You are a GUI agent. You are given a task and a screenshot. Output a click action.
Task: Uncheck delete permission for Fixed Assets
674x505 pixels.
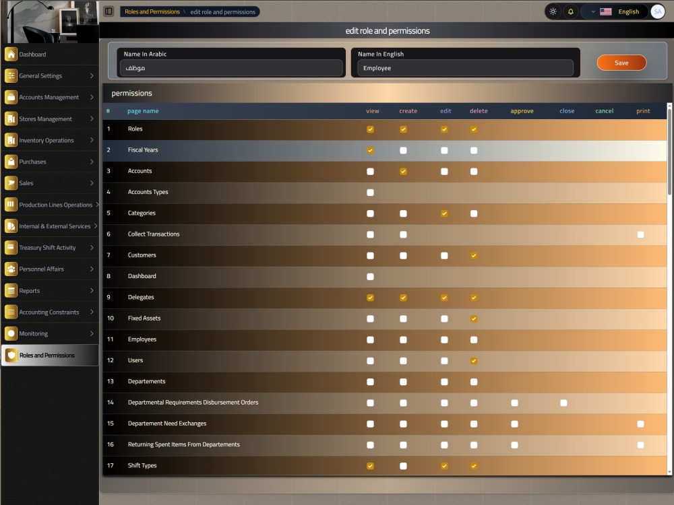point(474,318)
